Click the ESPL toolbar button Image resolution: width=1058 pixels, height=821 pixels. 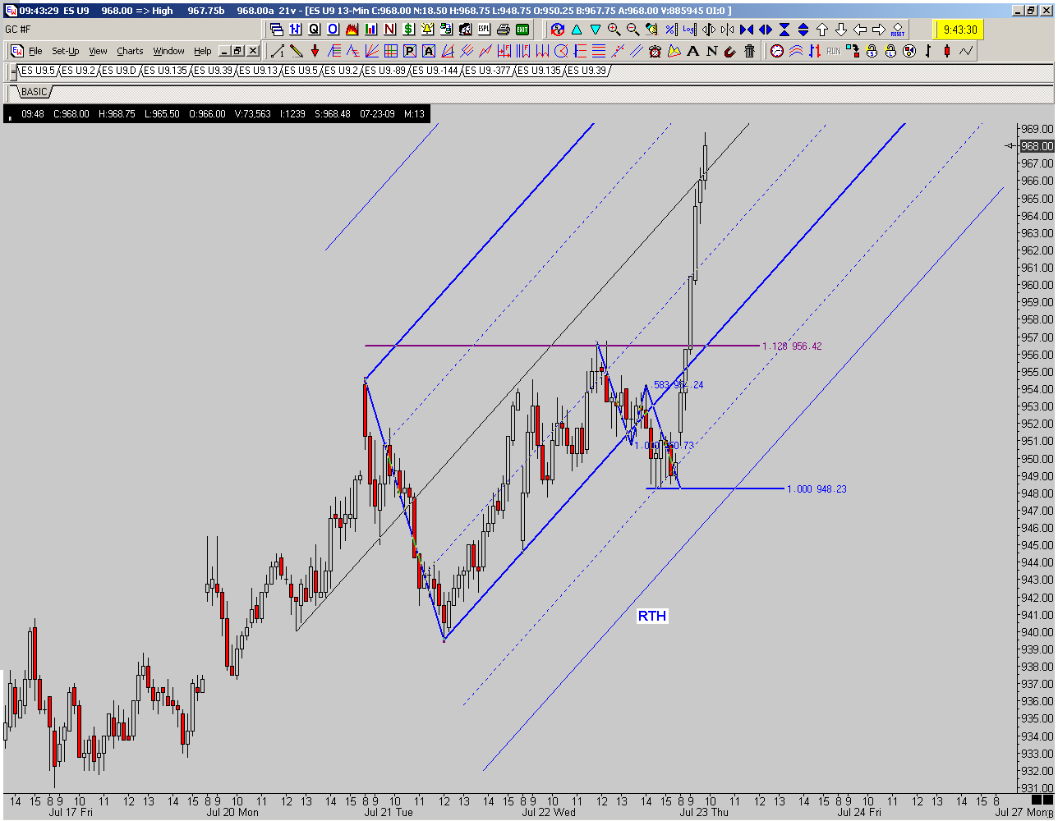[484, 30]
